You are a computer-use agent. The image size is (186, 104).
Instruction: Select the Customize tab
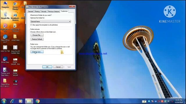(x=64, y=11)
